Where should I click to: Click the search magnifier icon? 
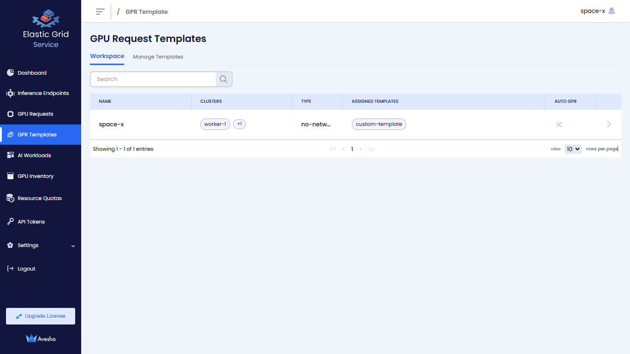(224, 79)
